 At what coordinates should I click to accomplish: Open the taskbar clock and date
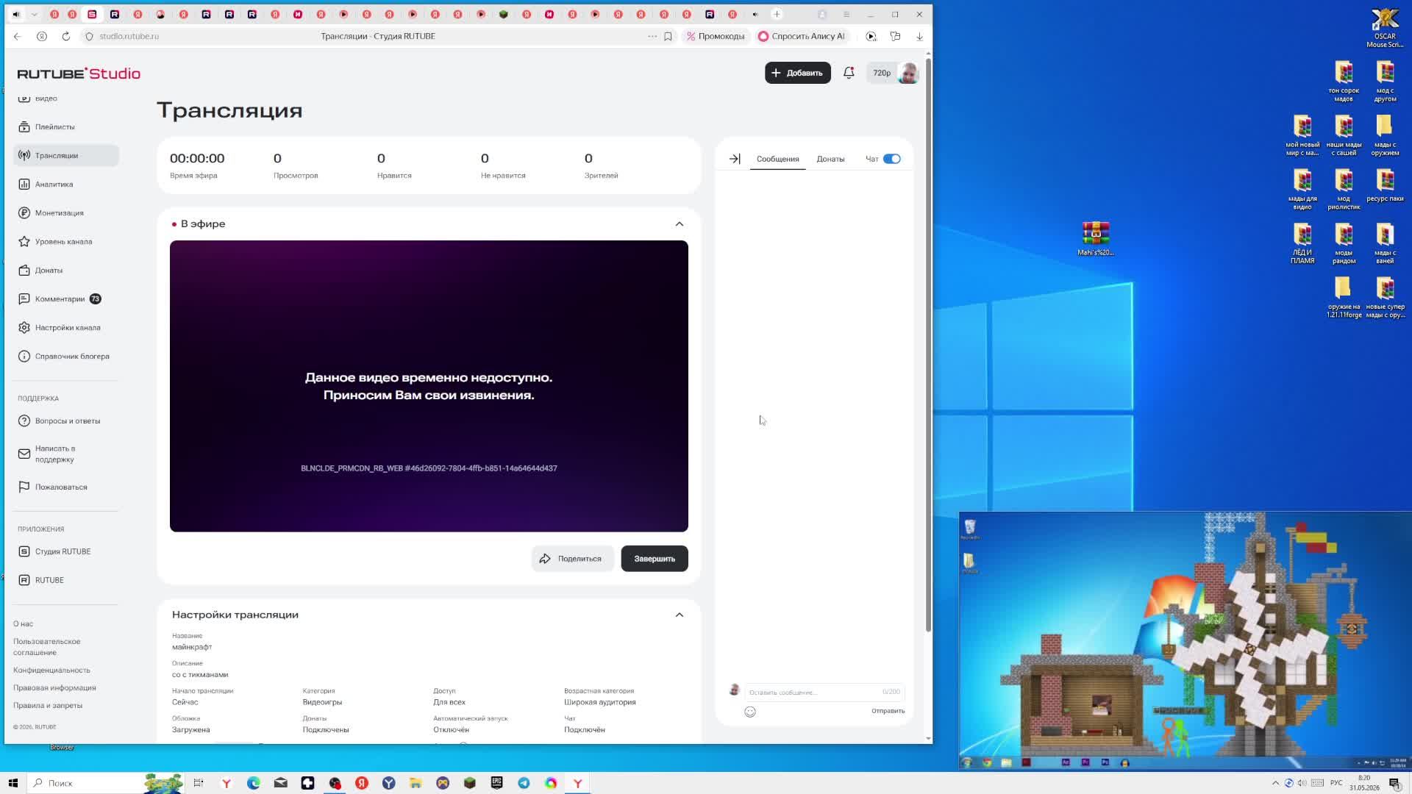click(x=1364, y=783)
